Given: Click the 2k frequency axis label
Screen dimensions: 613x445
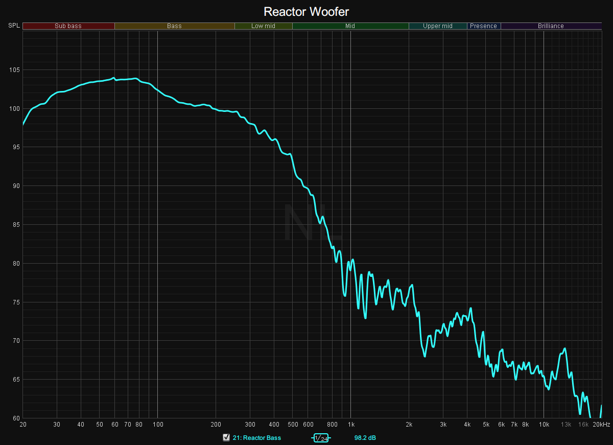Looking at the screenshot, I should [409, 425].
